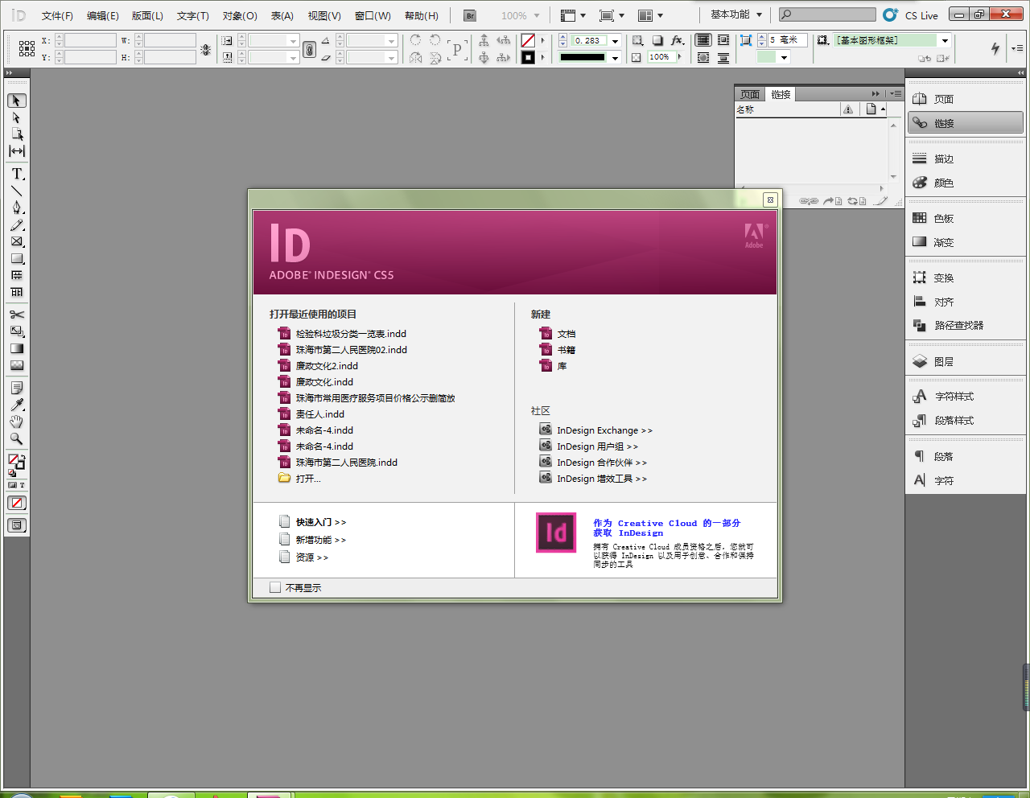The width and height of the screenshot is (1030, 798).
Task: Click the X position input field
Action: pos(90,40)
